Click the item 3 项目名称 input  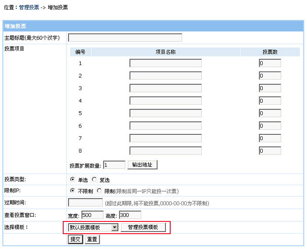165,88
